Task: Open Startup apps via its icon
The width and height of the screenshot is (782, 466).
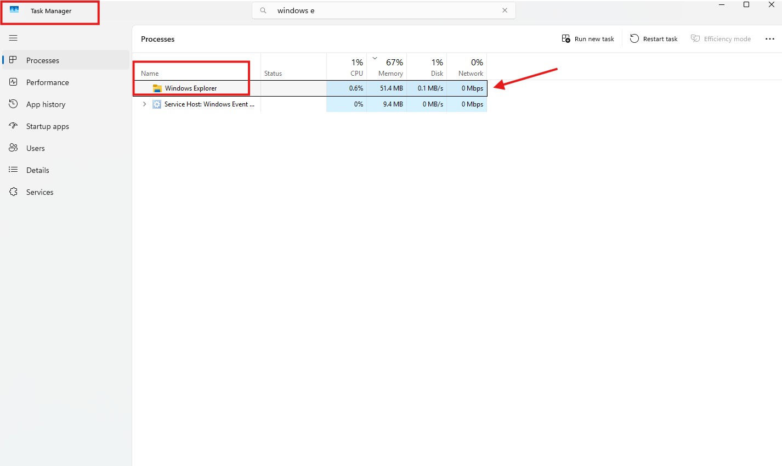Action: (x=13, y=126)
